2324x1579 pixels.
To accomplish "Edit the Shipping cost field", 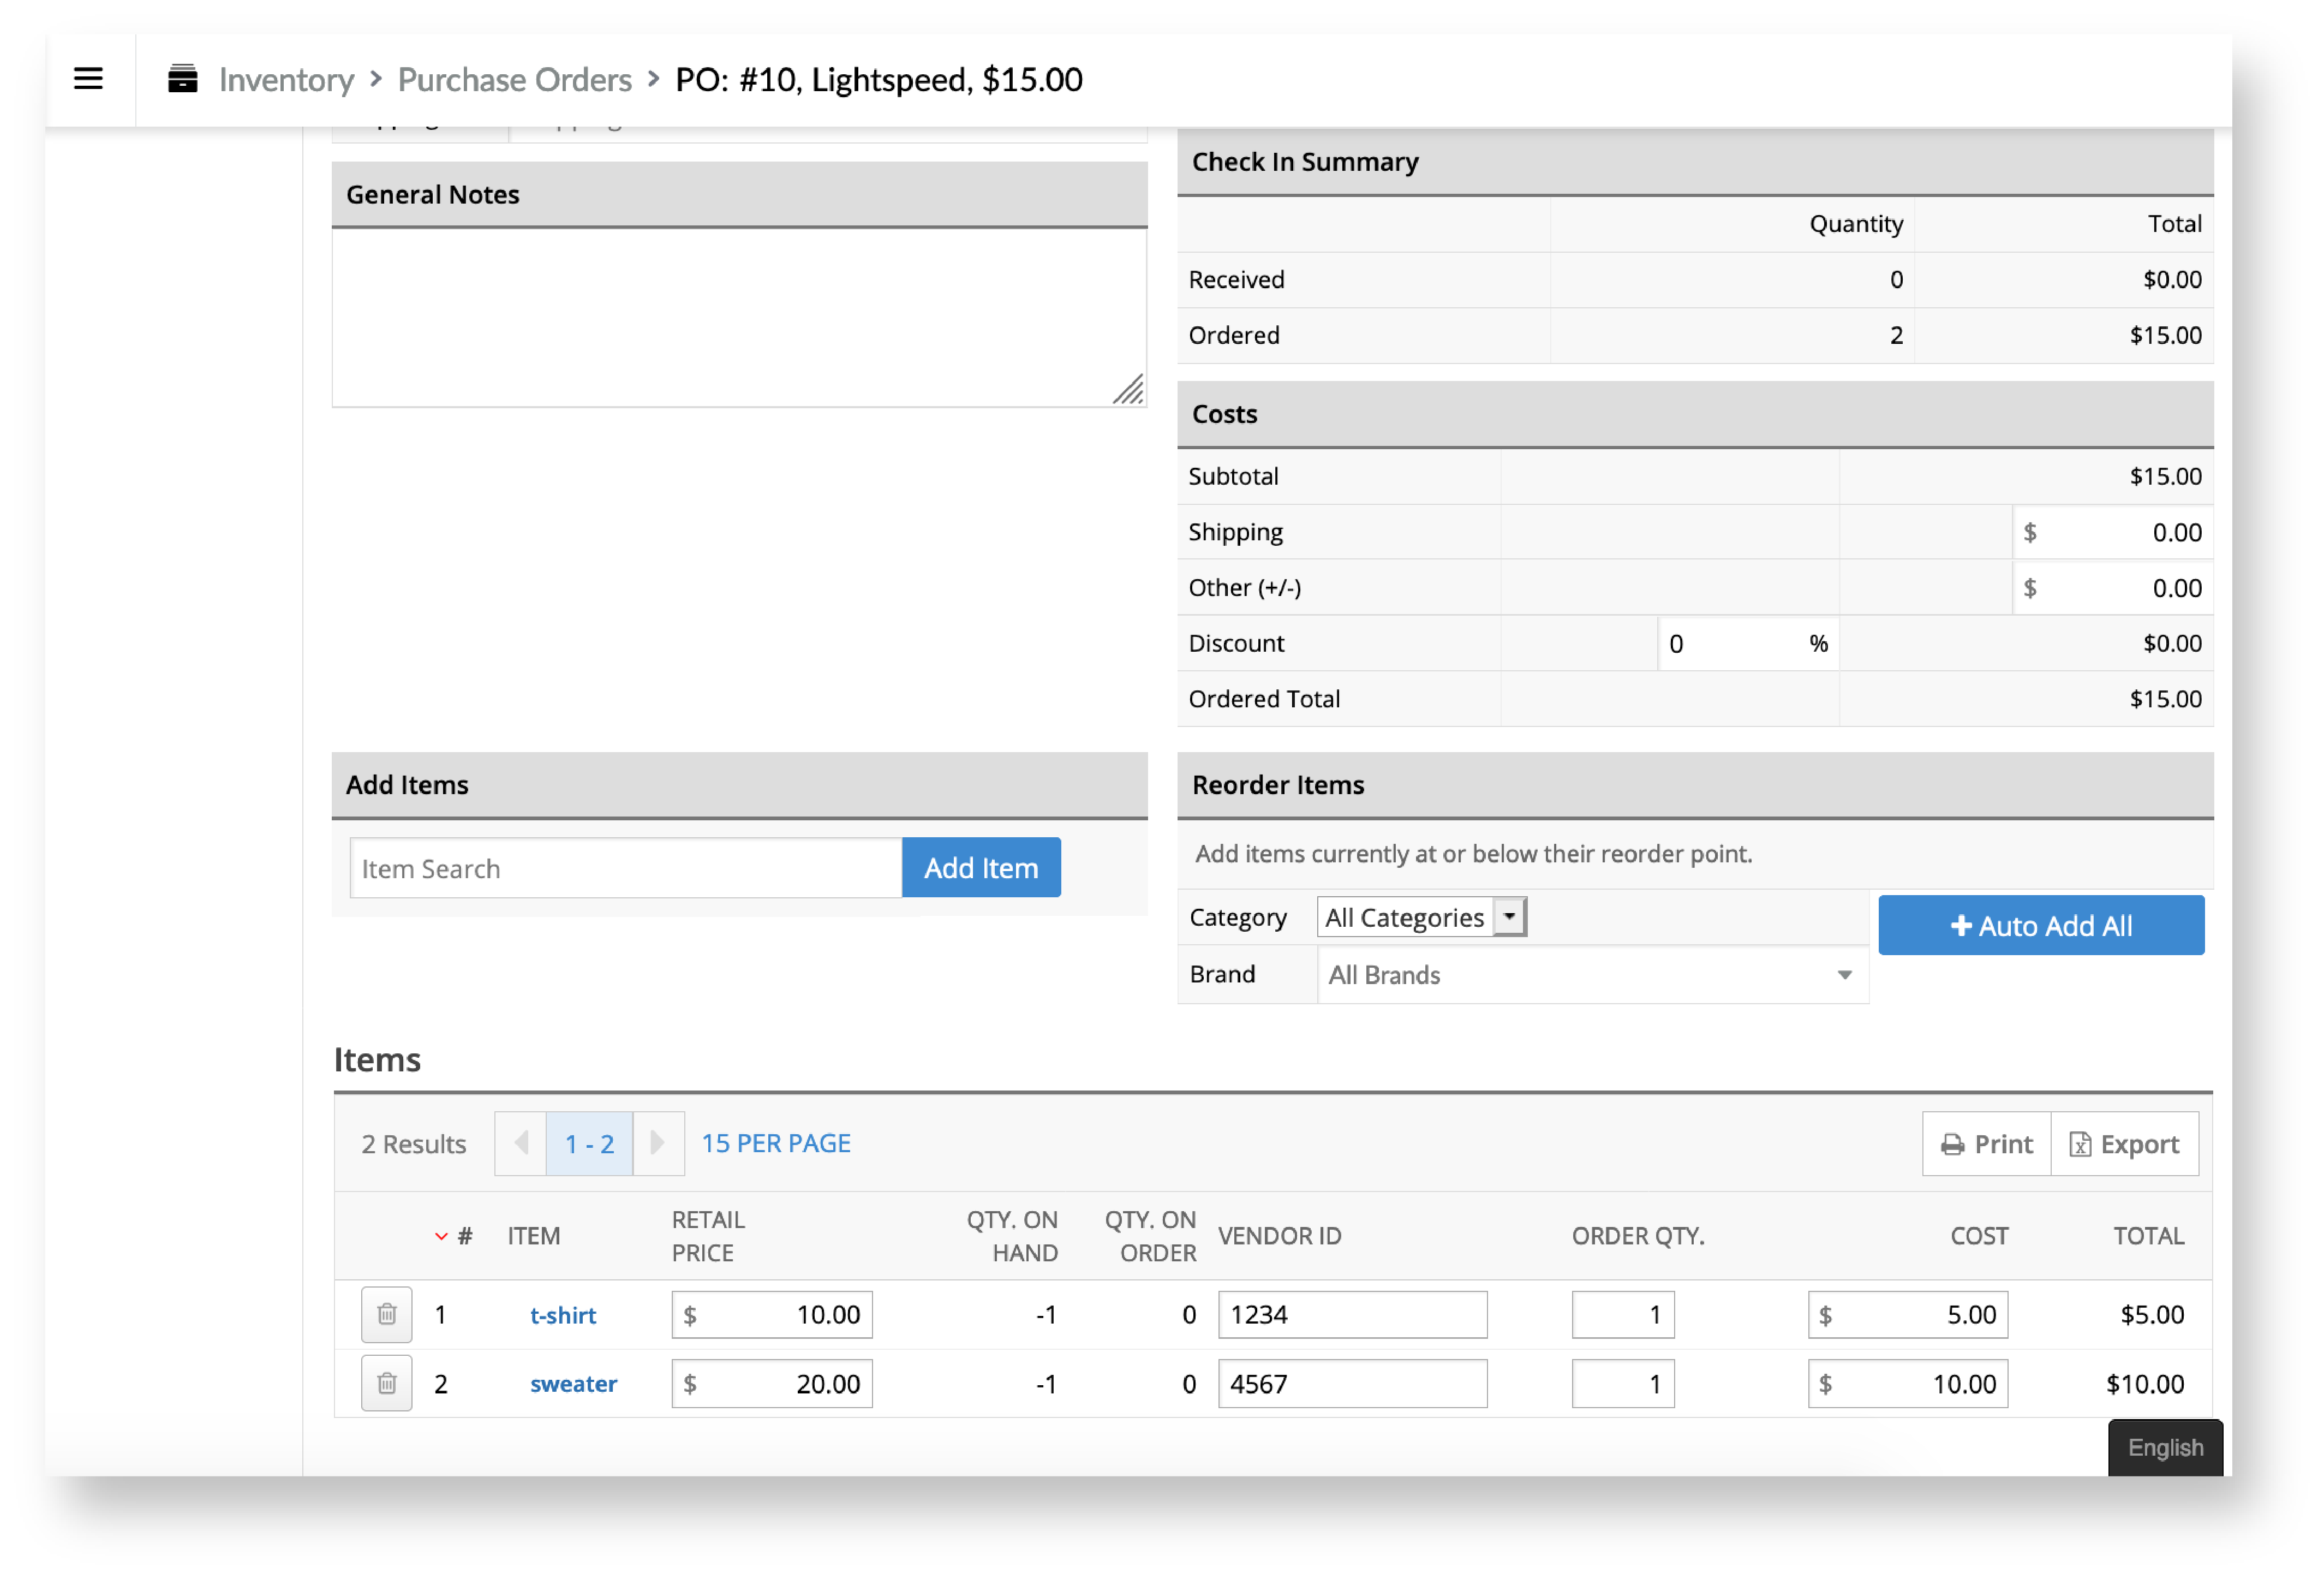I will 2112,532.
